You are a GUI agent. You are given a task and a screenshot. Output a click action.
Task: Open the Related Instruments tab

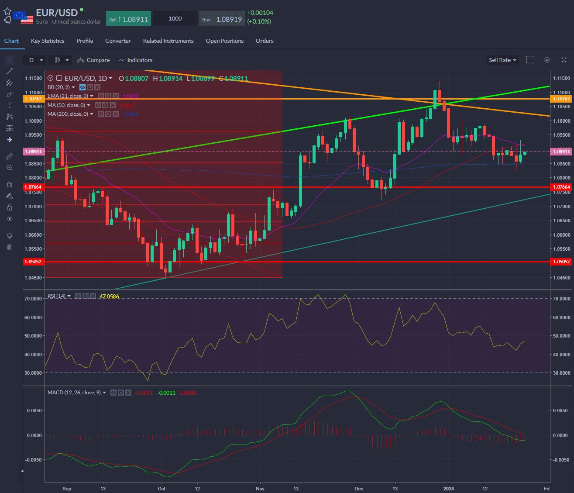[168, 41]
